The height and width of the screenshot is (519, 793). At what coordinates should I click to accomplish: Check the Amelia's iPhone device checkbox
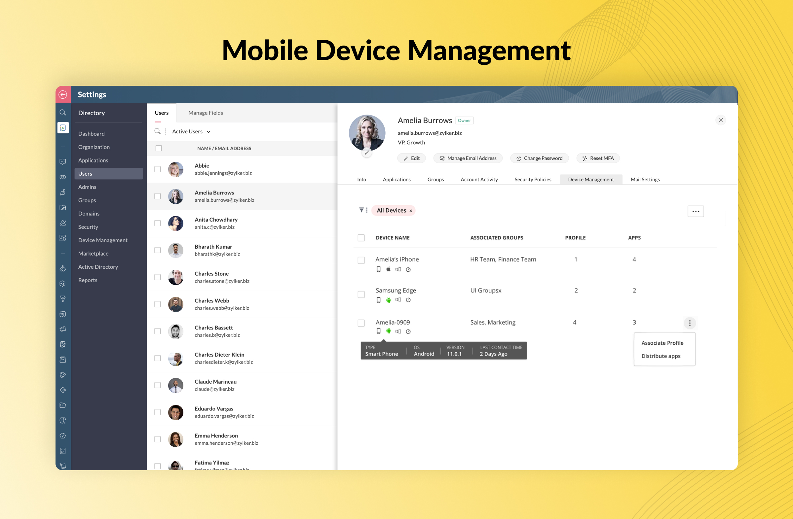(x=361, y=260)
